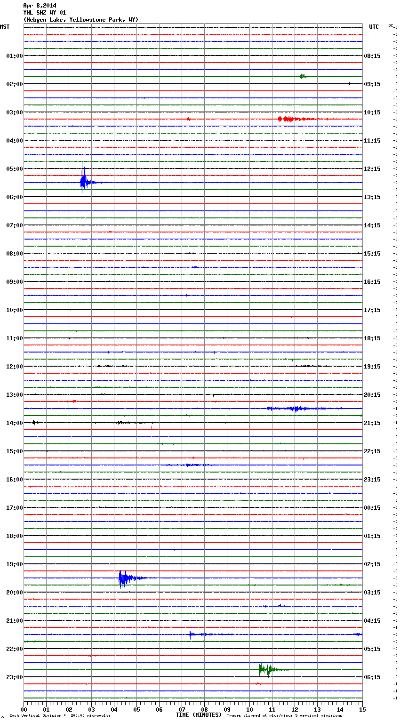
Task: Click the "02:15" UTC time label
Action: coord(372,564)
